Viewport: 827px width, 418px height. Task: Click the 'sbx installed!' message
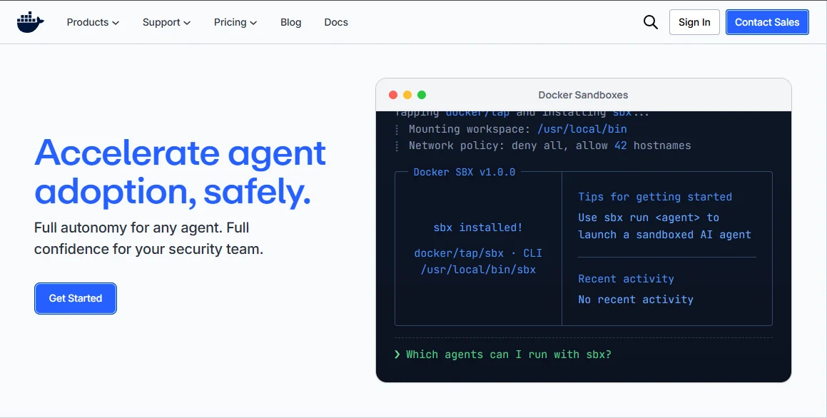point(478,227)
